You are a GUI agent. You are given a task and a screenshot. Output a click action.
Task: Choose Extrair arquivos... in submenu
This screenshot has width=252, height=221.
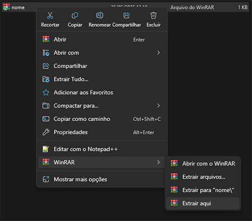pos(203,177)
